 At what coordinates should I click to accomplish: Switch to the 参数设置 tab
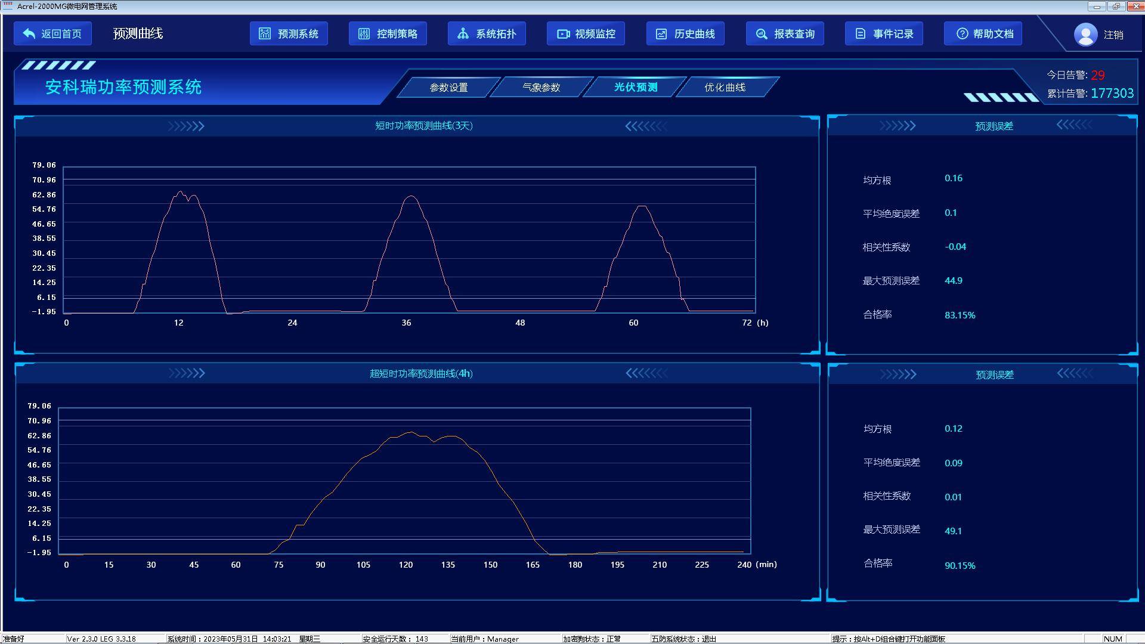(448, 88)
